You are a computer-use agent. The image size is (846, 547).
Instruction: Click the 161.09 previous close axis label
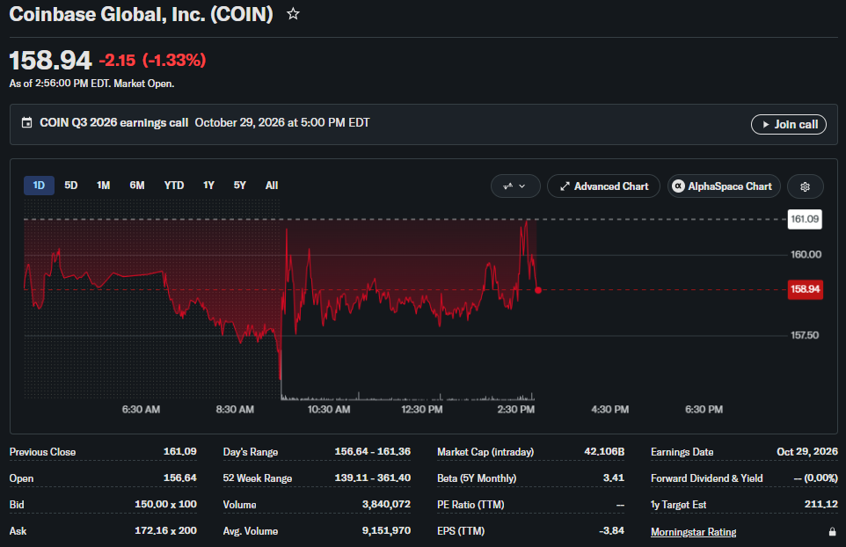(805, 219)
